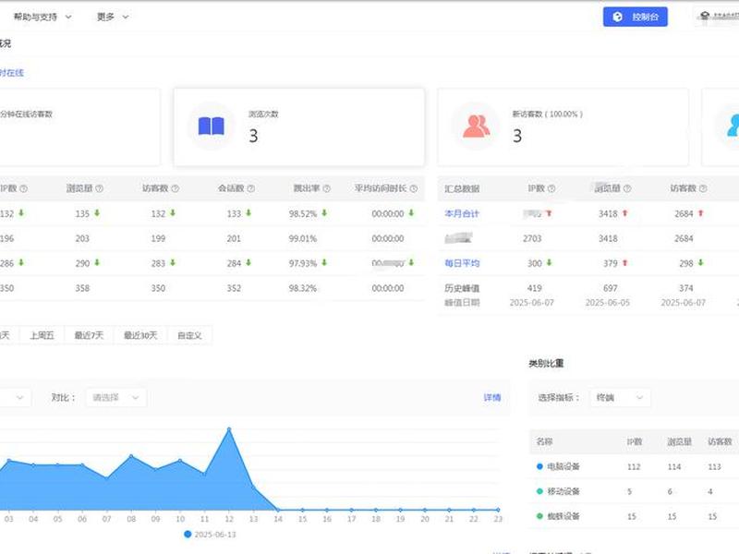Click the blue book icon for 浏览次数
This screenshot has height=554, width=739.
coord(212,126)
